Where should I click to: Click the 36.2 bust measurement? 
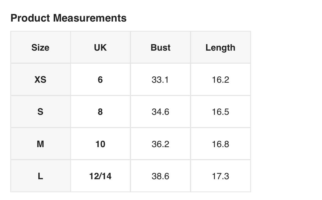tap(160, 144)
